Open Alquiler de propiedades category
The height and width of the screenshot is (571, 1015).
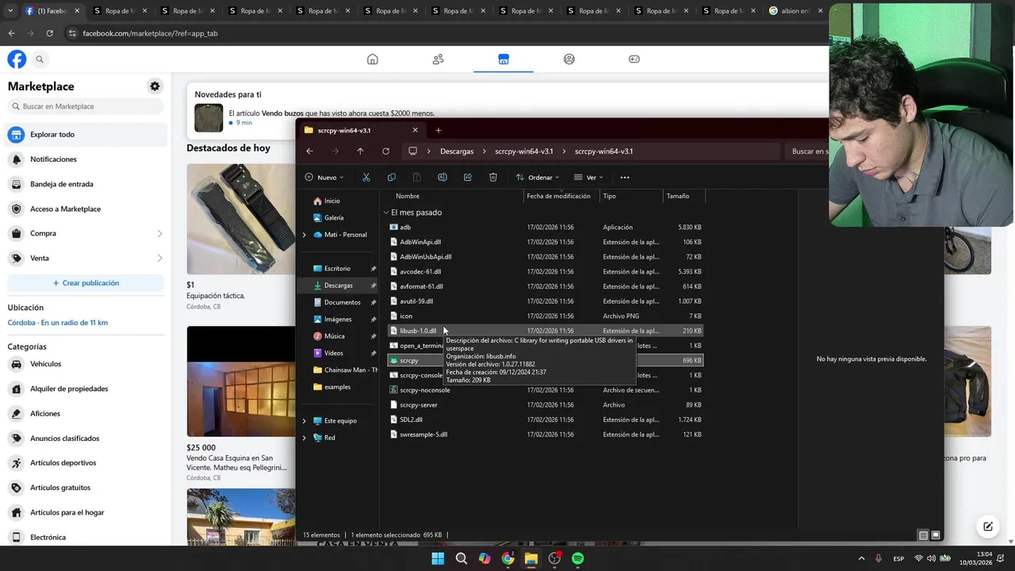click(x=86, y=389)
